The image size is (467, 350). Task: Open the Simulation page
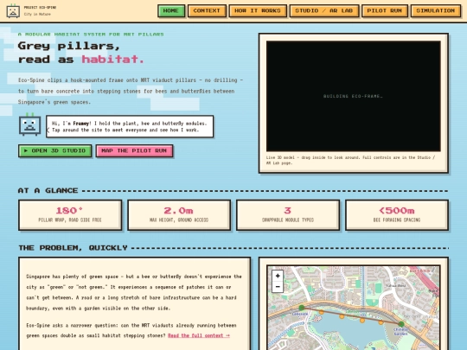tap(436, 11)
